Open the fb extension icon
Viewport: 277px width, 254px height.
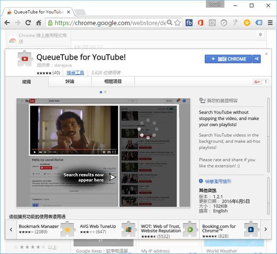click(189, 23)
